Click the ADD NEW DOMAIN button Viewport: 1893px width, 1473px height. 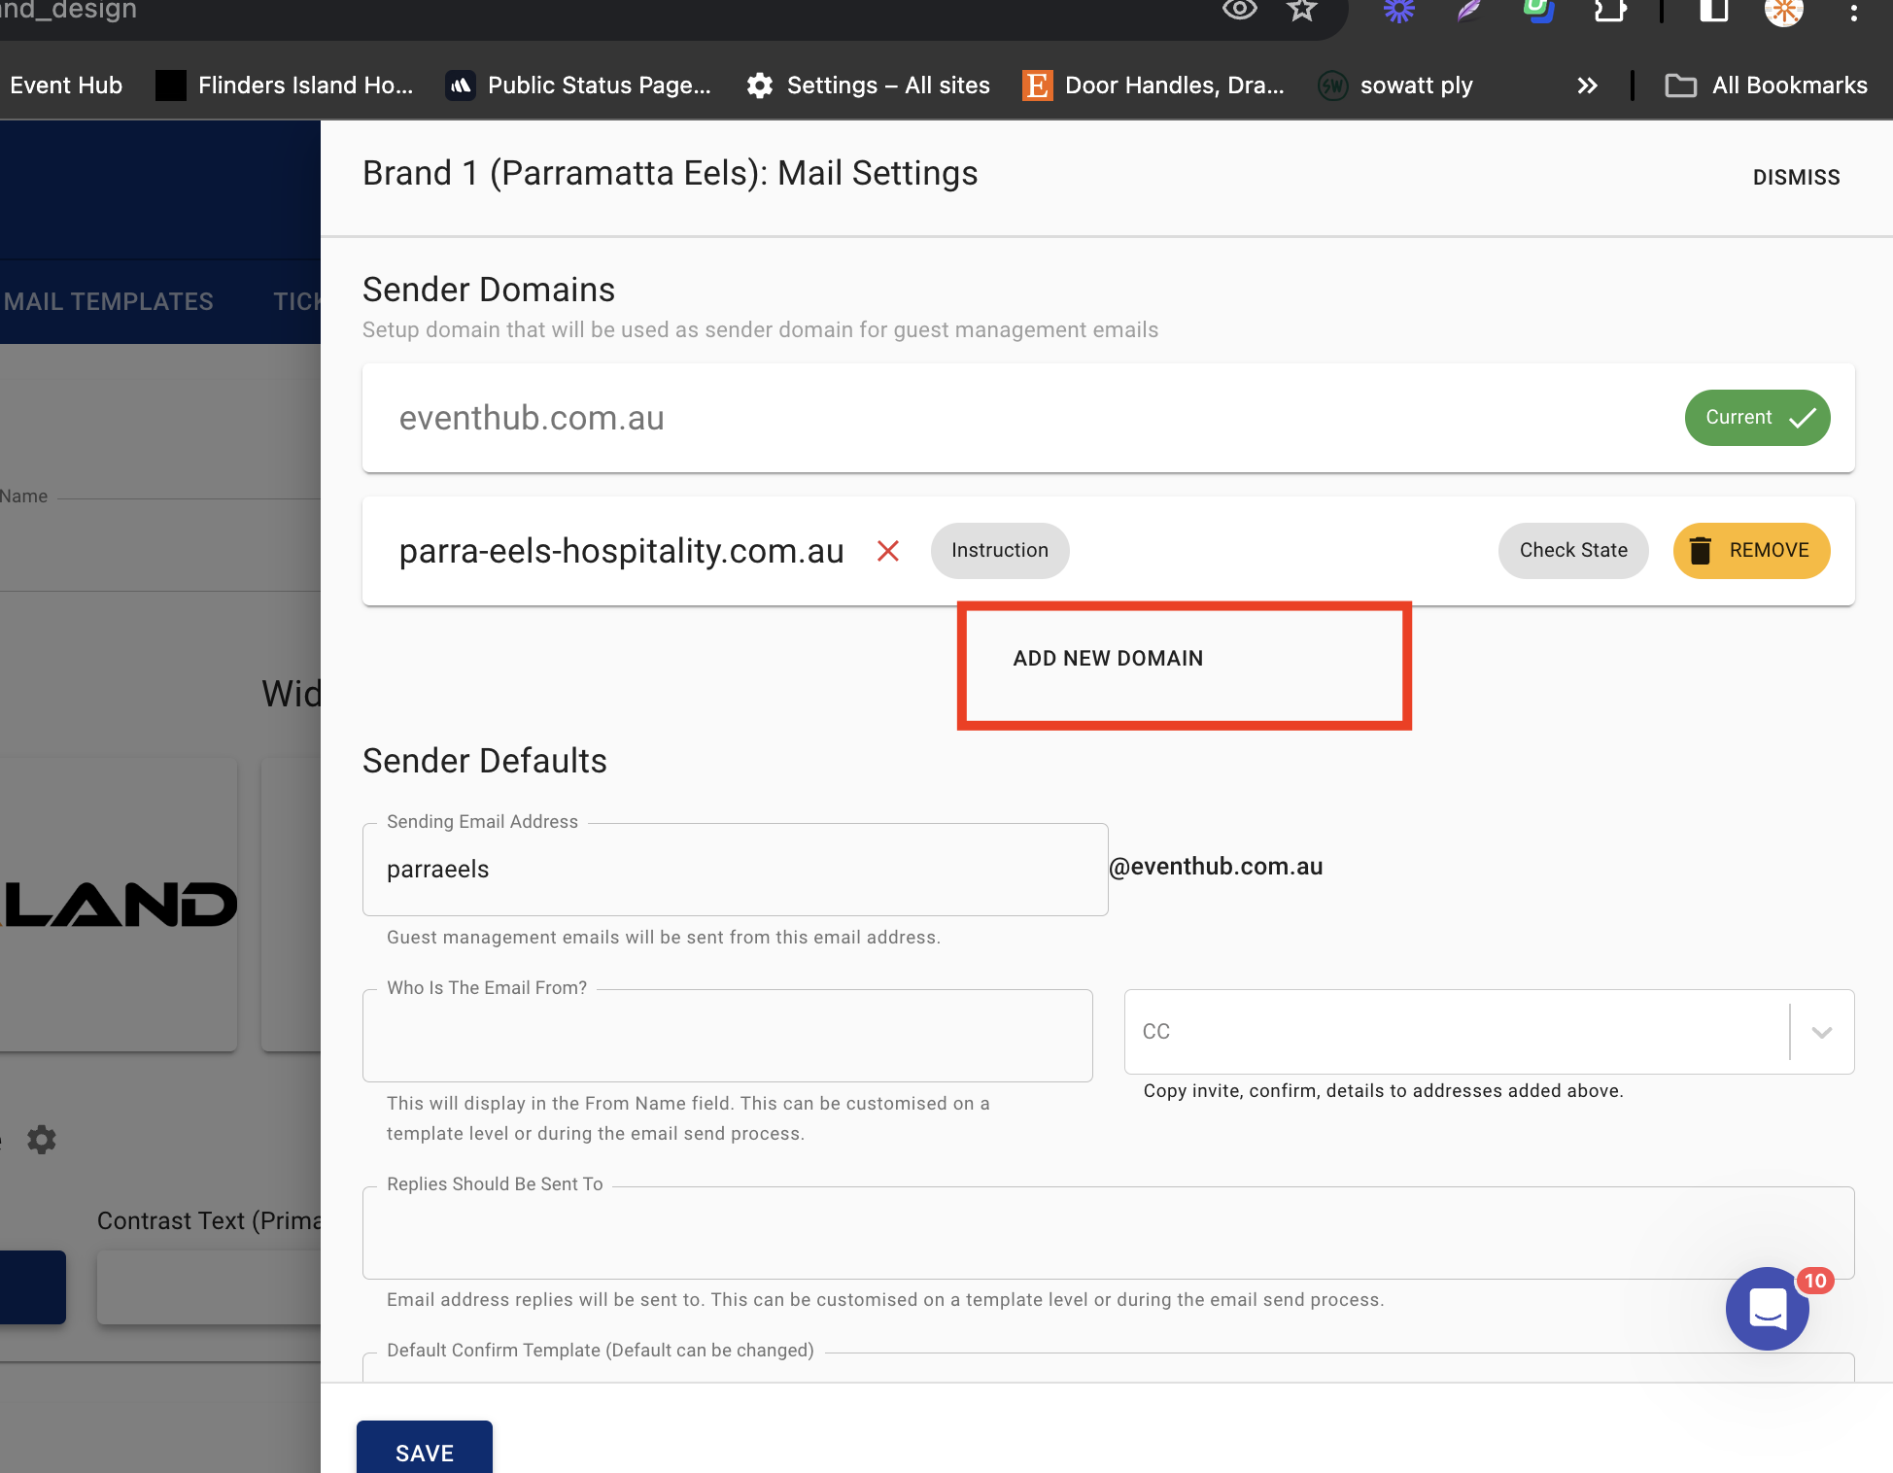[1108, 659]
